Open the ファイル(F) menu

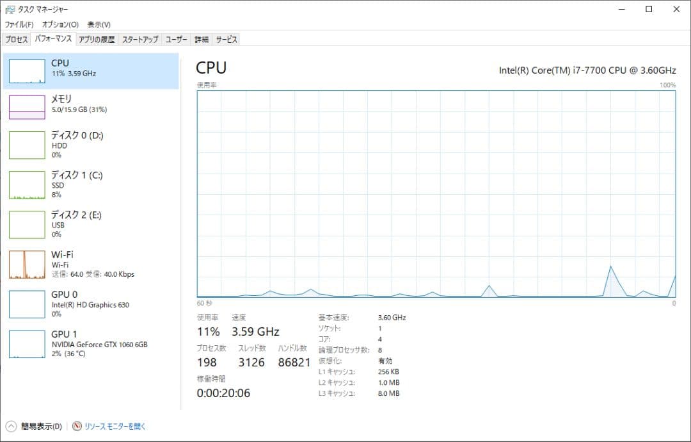[19, 24]
